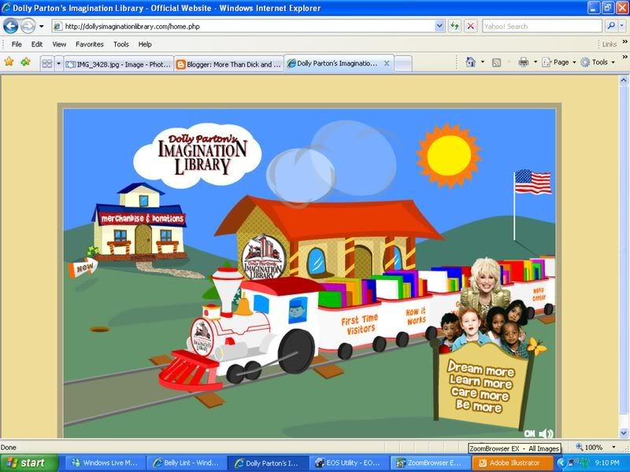The width and height of the screenshot is (630, 472).
Task: Change zoom level from 100% button
Action: click(x=589, y=447)
